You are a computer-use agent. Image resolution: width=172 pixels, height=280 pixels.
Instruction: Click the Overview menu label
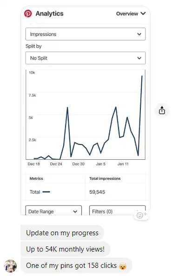tap(127, 14)
